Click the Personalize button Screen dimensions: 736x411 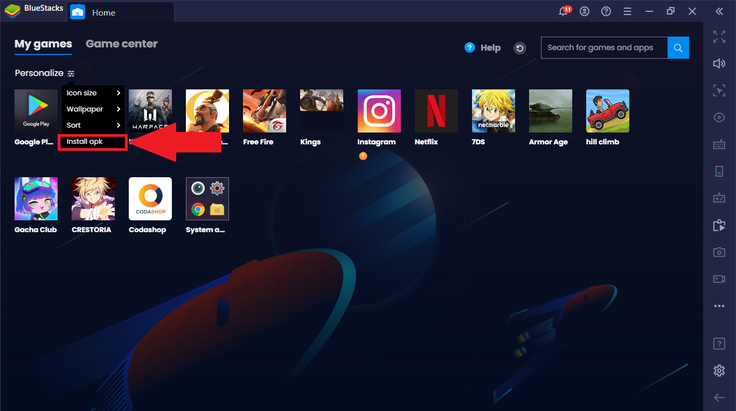[x=45, y=73]
